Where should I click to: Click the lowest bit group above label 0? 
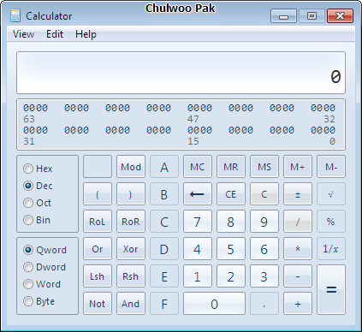323,130
